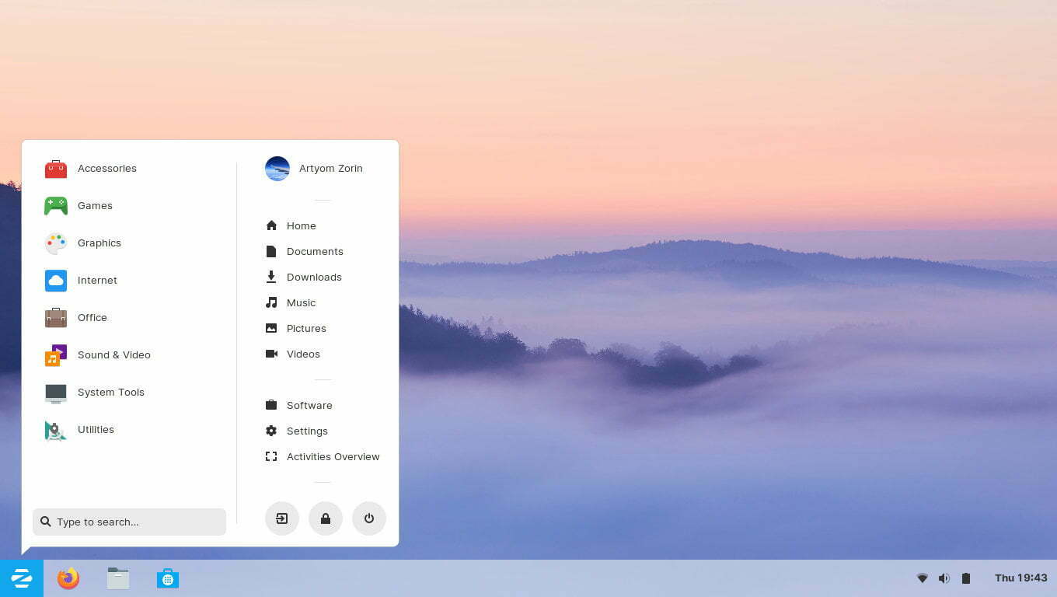Open the Accessories category
This screenshot has height=597, width=1057.
point(106,168)
